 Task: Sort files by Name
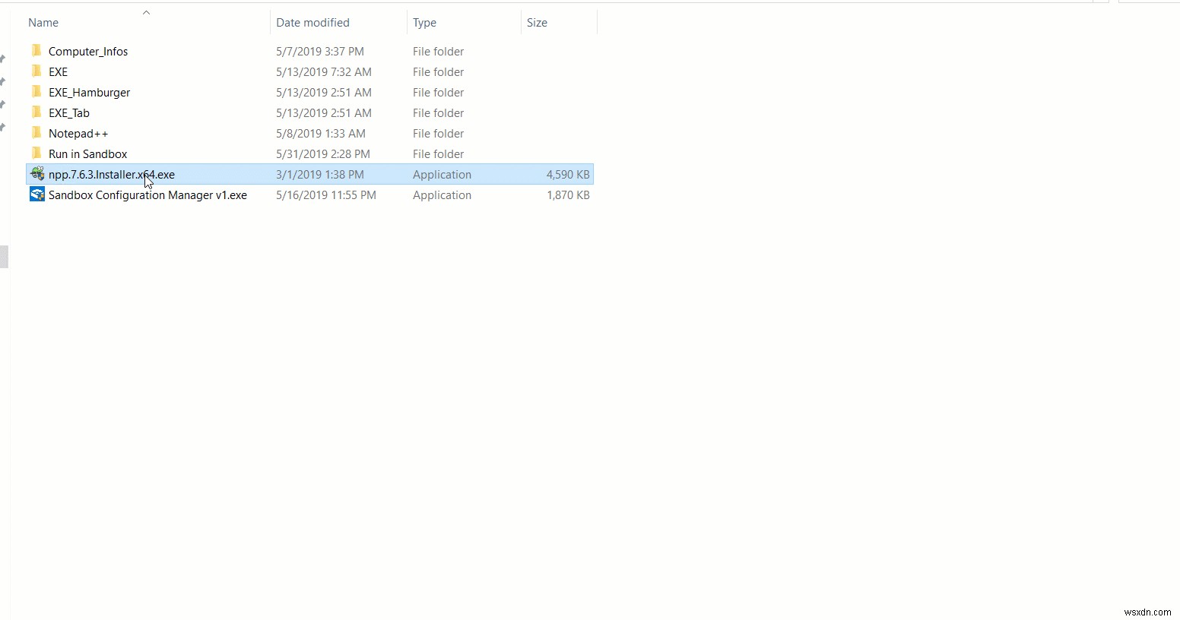43,22
